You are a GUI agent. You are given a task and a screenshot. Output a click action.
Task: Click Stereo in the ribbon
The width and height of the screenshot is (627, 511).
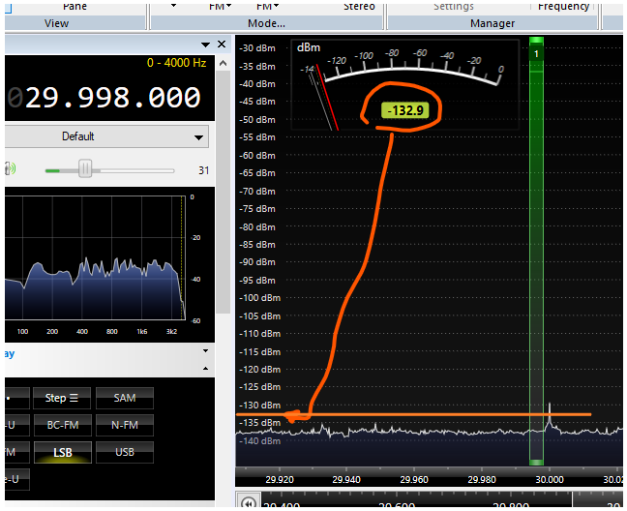359,7
